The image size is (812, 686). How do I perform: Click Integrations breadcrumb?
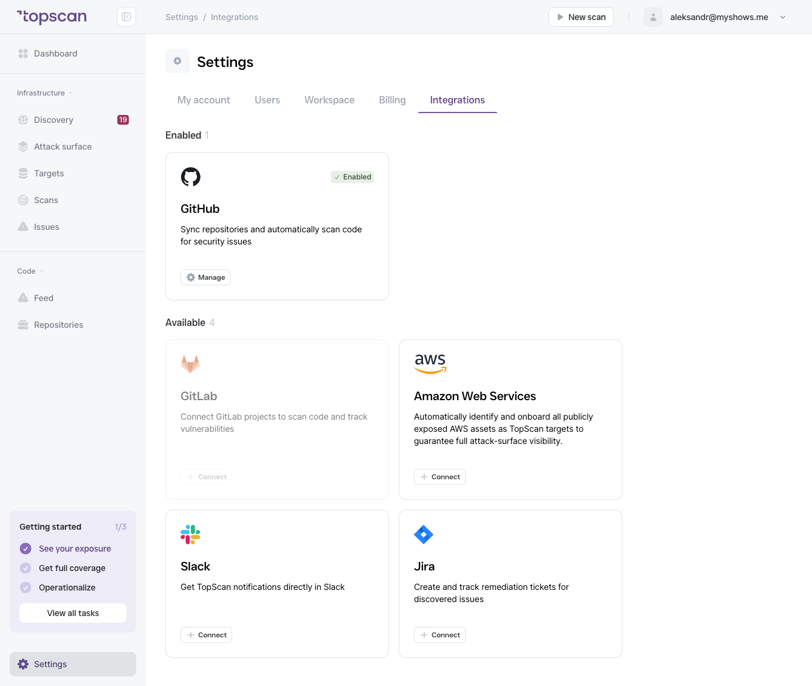click(x=235, y=17)
